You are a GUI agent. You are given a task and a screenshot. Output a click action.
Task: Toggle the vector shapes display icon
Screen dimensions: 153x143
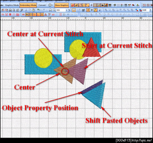point(106,5)
